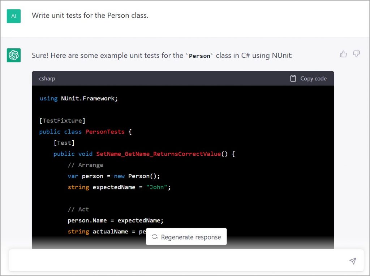
Task: Focus the empty message input box
Action: (x=177, y=260)
